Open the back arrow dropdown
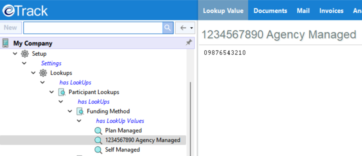The height and width of the screenshot is (156, 362). (x=192, y=28)
